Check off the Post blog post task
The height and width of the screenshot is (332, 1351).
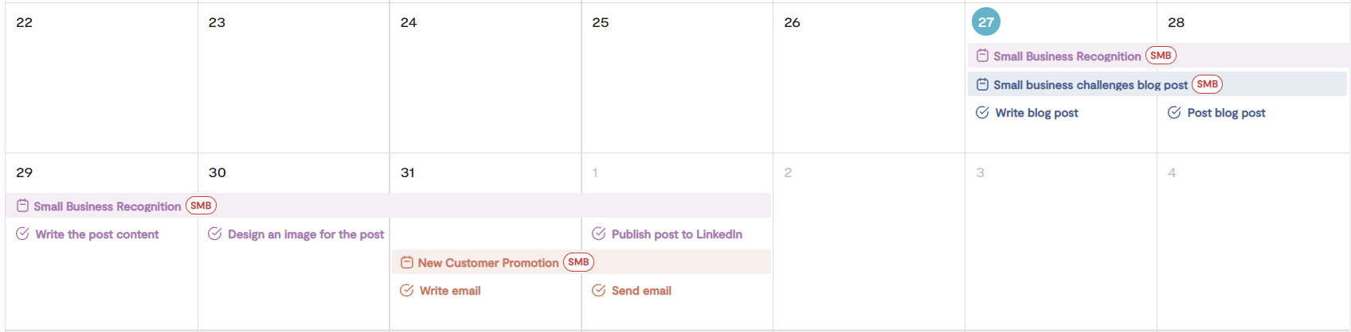pos(1174,113)
